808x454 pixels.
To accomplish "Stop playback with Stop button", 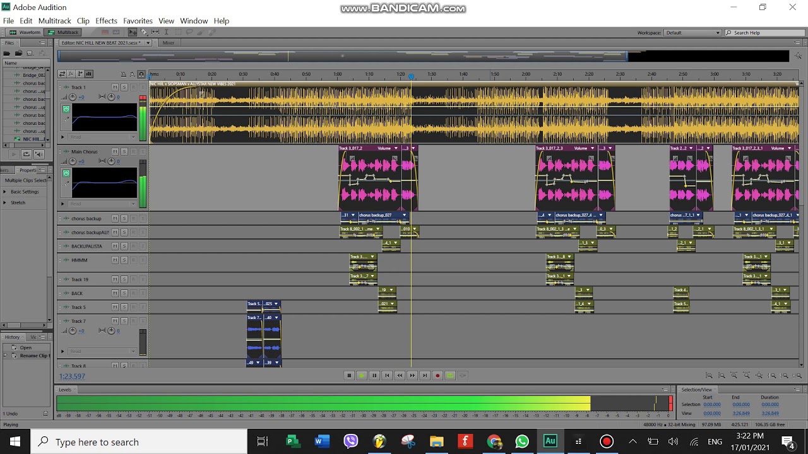I will coord(349,375).
